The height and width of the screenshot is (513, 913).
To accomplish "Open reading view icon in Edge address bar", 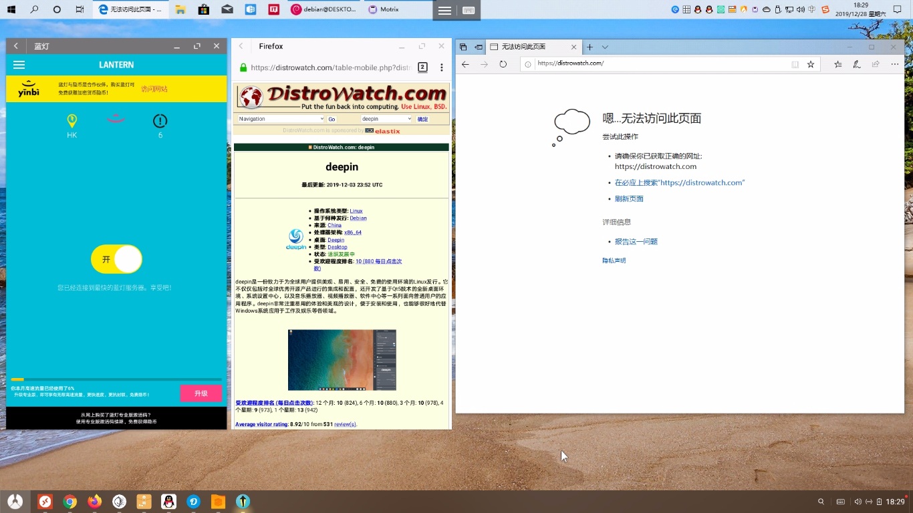I will click(x=795, y=64).
